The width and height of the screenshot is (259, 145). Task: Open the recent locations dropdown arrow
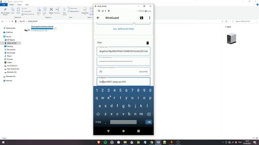(x=10, y=21)
